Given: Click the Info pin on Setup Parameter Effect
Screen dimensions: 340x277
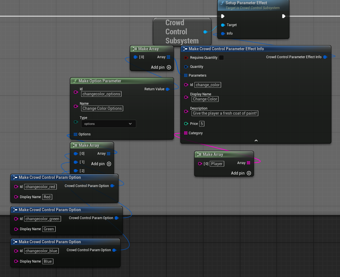Looking at the screenshot, I should 223,33.
